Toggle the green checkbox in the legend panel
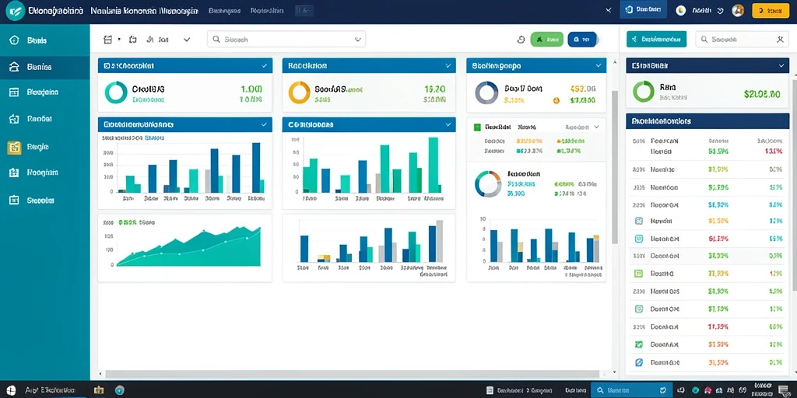Screen dimensions: 797x398 pos(477,127)
